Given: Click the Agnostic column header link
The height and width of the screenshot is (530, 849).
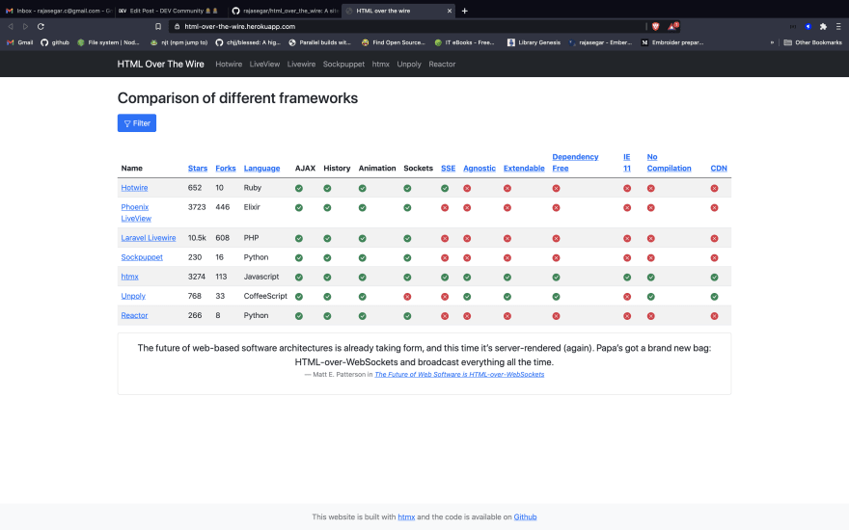Looking at the screenshot, I should pos(479,169).
